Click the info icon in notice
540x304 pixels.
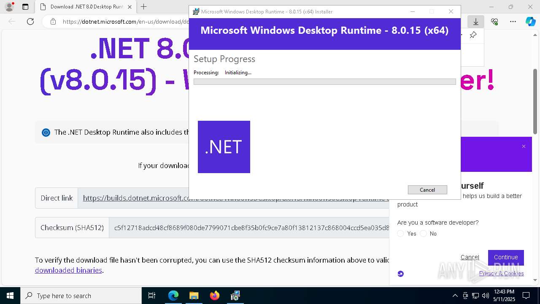46,133
